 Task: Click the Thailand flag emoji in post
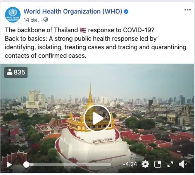click(x=83, y=30)
